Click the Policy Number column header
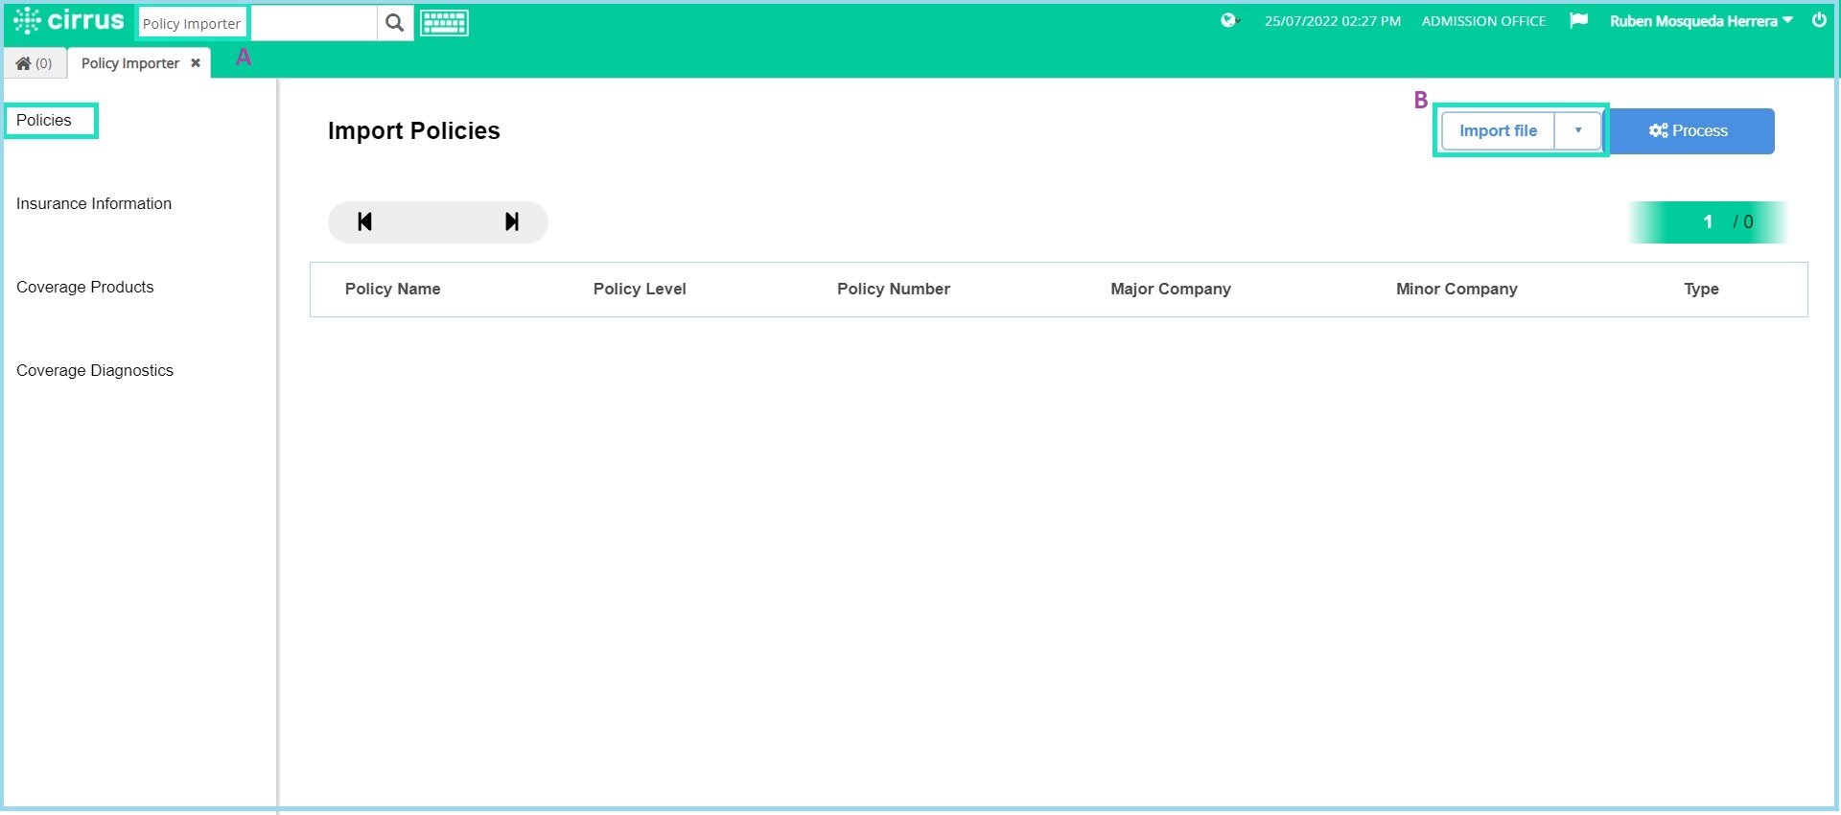 tap(894, 289)
